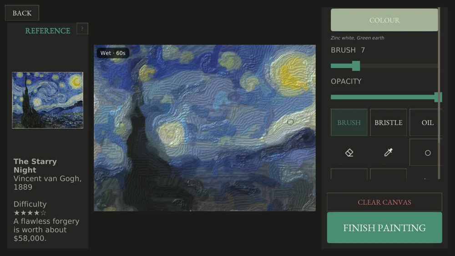Paint on the yellow moon on canvas
The image size is (455, 256).
(290, 74)
